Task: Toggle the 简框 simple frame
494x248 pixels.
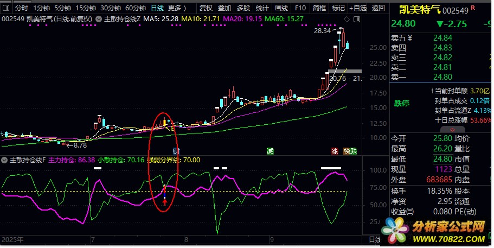Action: coord(319,8)
